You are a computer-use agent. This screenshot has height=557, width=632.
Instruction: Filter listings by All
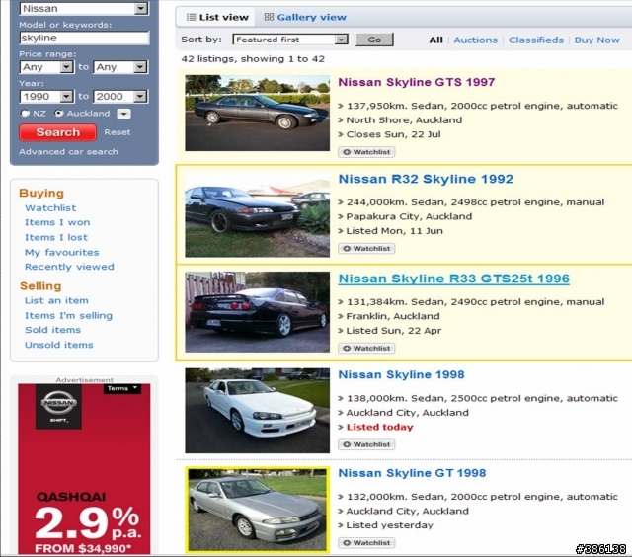click(x=435, y=40)
